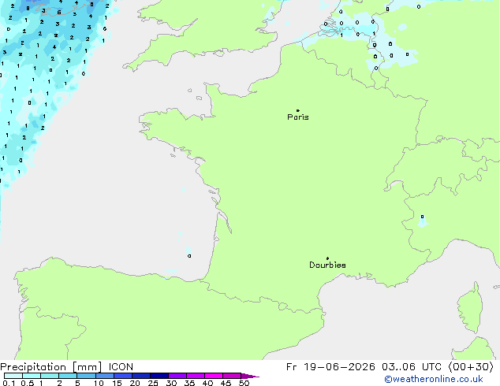The height and width of the screenshot is (386, 500).
Task: Pick the 45–50 mm legend color swatch
Action: coord(232,376)
